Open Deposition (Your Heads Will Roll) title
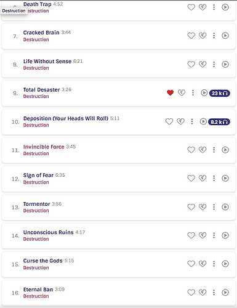Viewport: 237px width, 308px height. [x=66, y=118]
